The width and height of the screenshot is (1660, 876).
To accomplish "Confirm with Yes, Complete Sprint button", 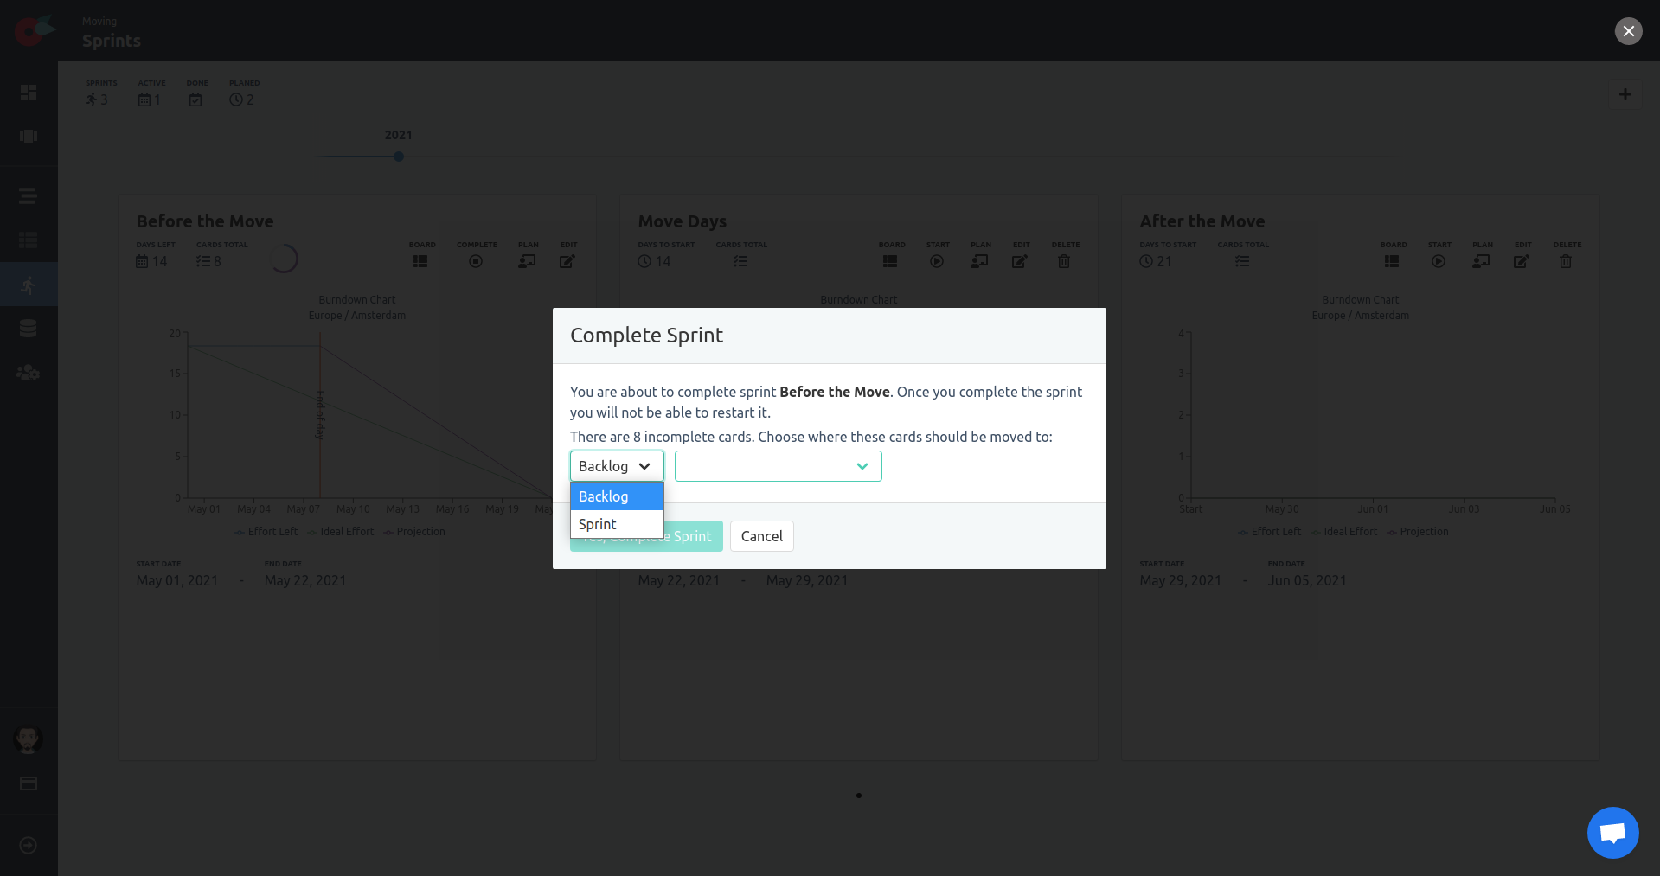I will click(646, 536).
